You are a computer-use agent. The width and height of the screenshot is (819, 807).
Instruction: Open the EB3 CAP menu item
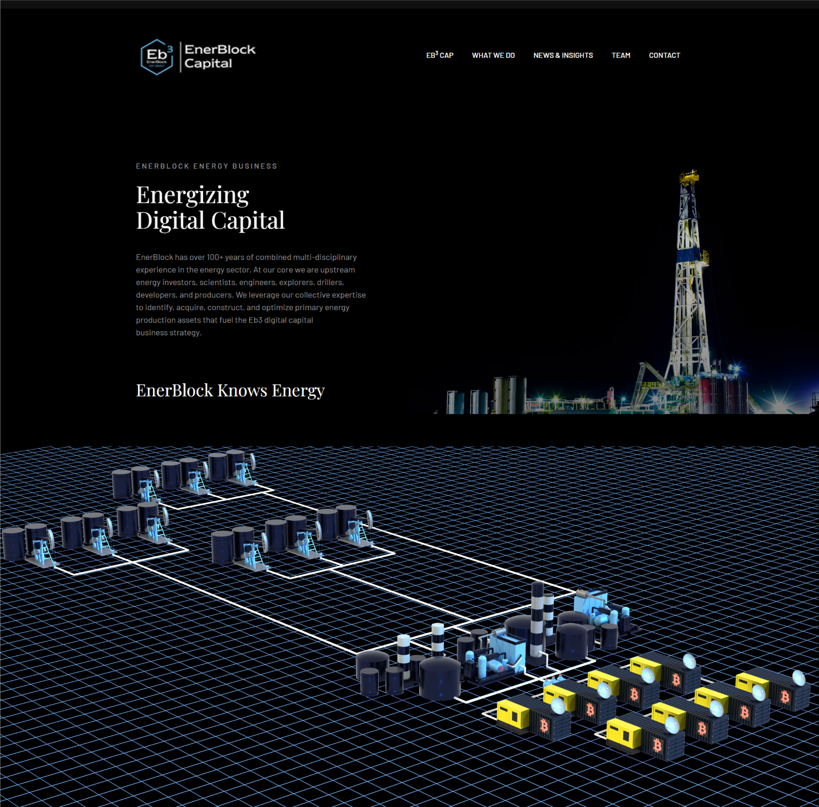[x=440, y=55]
